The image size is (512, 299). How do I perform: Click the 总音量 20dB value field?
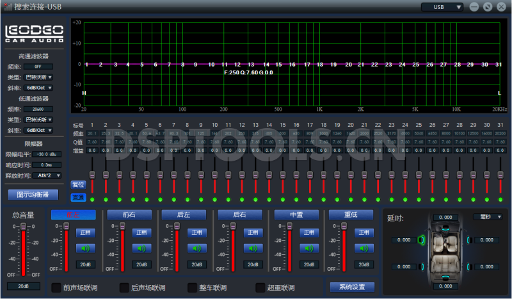point(24,286)
